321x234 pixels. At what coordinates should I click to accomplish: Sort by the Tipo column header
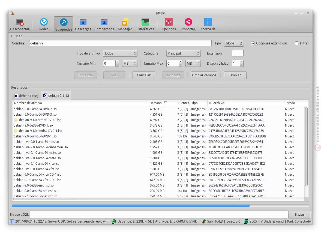point(199,103)
